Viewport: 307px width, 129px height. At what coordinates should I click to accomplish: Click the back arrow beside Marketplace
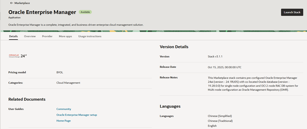click(x=11, y=3)
